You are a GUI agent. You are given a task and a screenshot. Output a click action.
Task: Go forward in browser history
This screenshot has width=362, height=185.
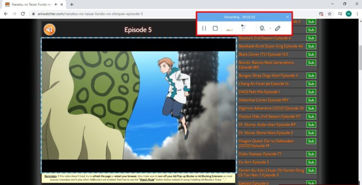click(x=14, y=14)
